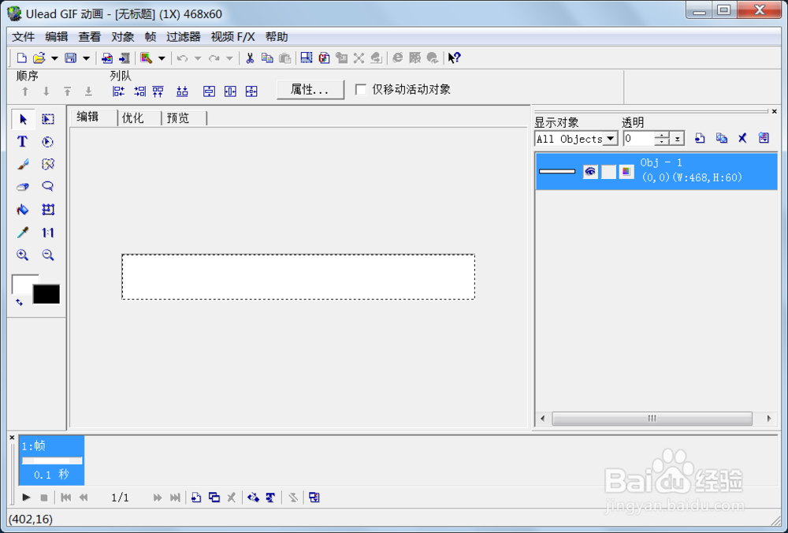This screenshot has height=533, width=788.
Task: Click the context Help arrow icon
Action: tap(455, 58)
